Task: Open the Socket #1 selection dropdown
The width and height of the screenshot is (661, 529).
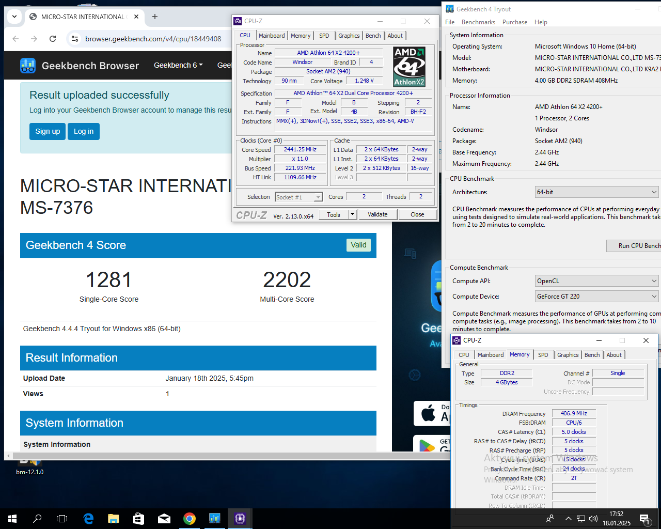Action: pos(298,197)
